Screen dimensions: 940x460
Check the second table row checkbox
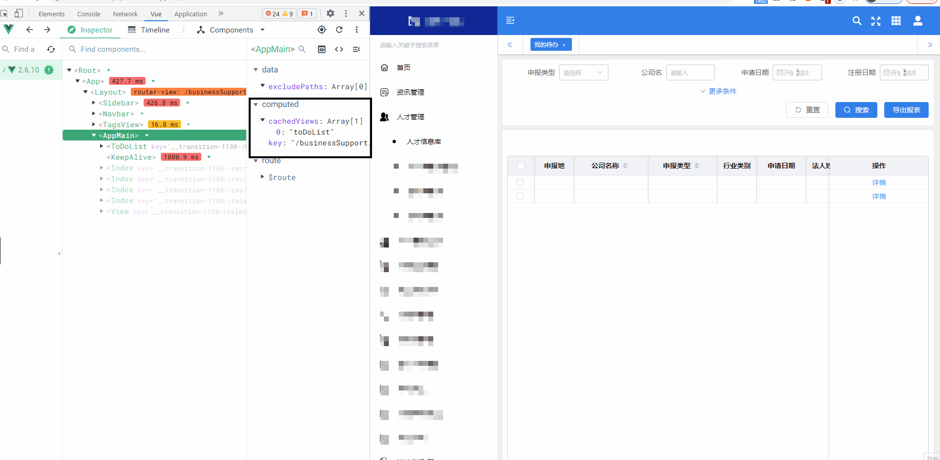[520, 196]
